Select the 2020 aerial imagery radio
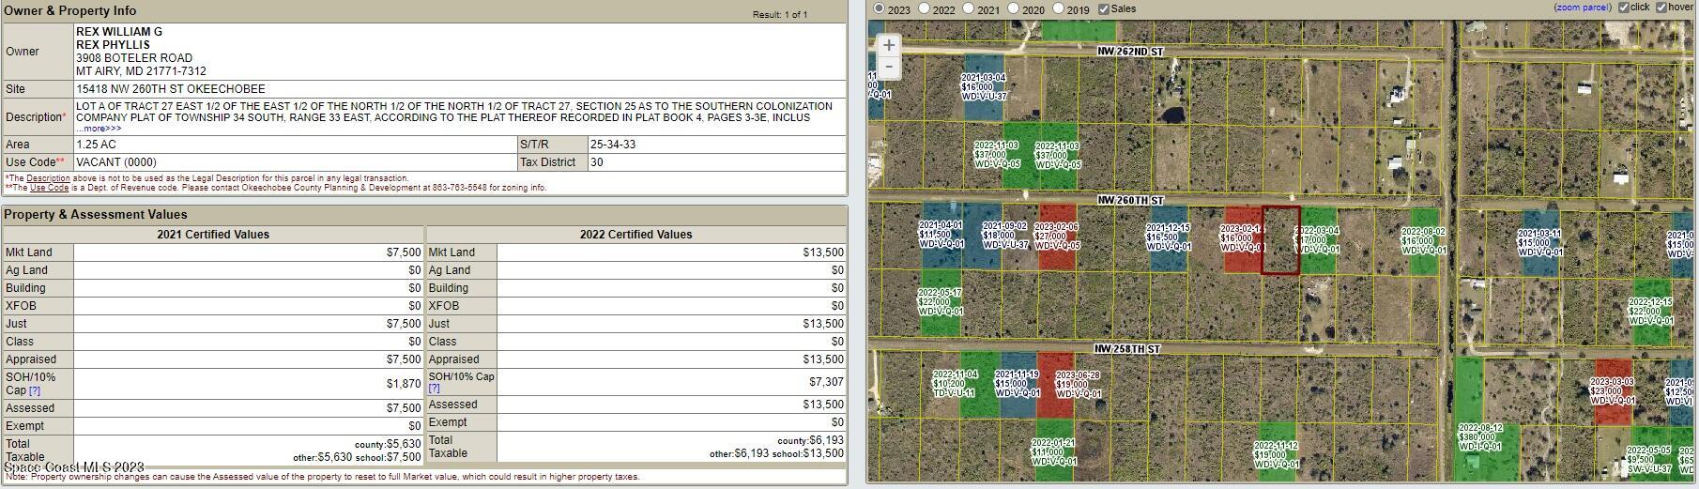The height and width of the screenshot is (489, 1699). [x=1014, y=8]
